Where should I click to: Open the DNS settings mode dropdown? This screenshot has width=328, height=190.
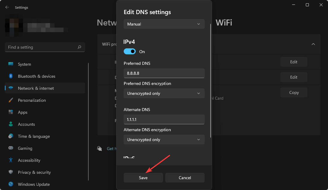click(164, 24)
